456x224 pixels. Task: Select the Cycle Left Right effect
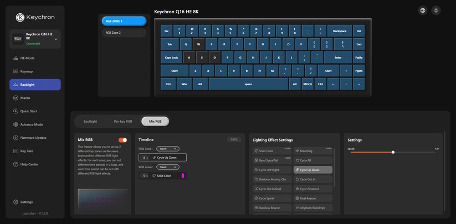[272, 170]
